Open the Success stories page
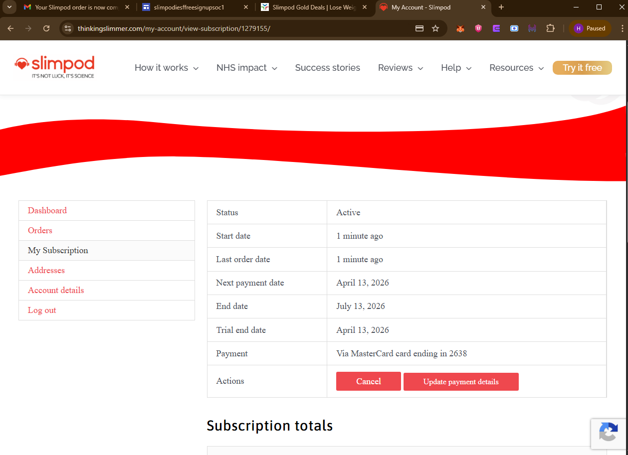Viewport: 628px width, 455px height. pyautogui.click(x=328, y=68)
